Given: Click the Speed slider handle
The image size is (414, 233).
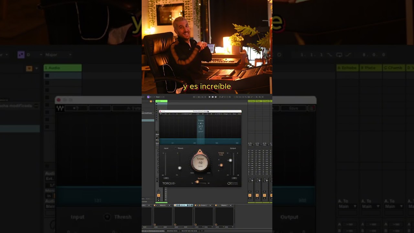Looking at the screenshot, I should click(197, 182).
